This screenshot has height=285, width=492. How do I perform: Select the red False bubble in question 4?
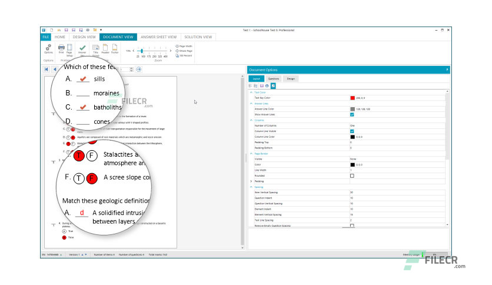tap(64, 238)
